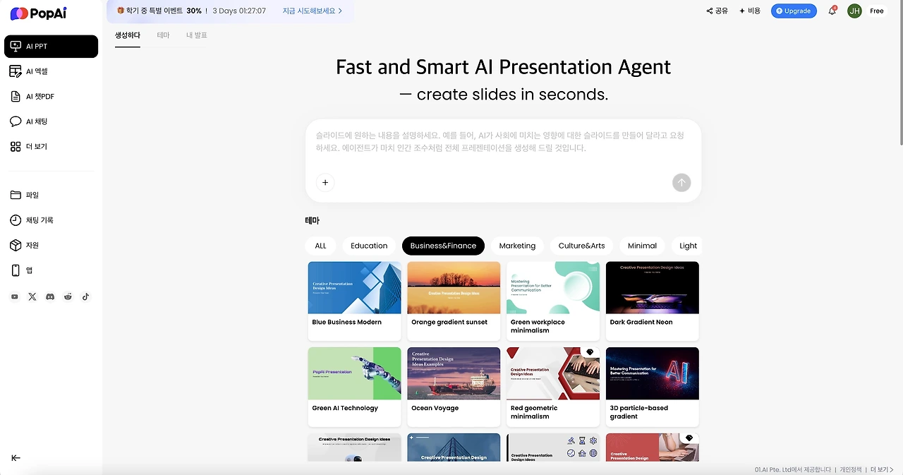Image resolution: width=903 pixels, height=475 pixels.
Task: Open 자원 resources section
Action: 51,245
